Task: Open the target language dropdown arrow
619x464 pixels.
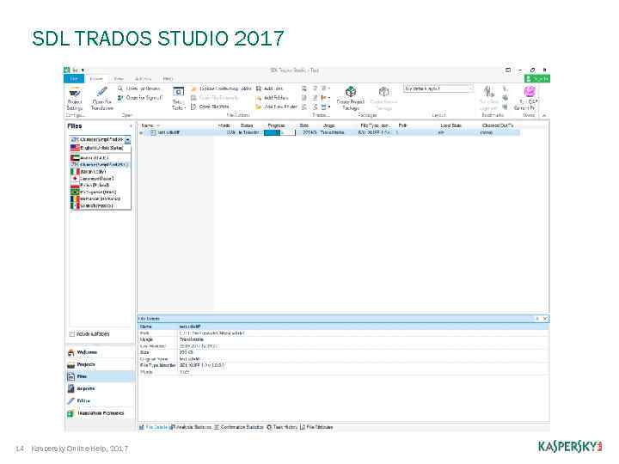Action: (x=128, y=140)
